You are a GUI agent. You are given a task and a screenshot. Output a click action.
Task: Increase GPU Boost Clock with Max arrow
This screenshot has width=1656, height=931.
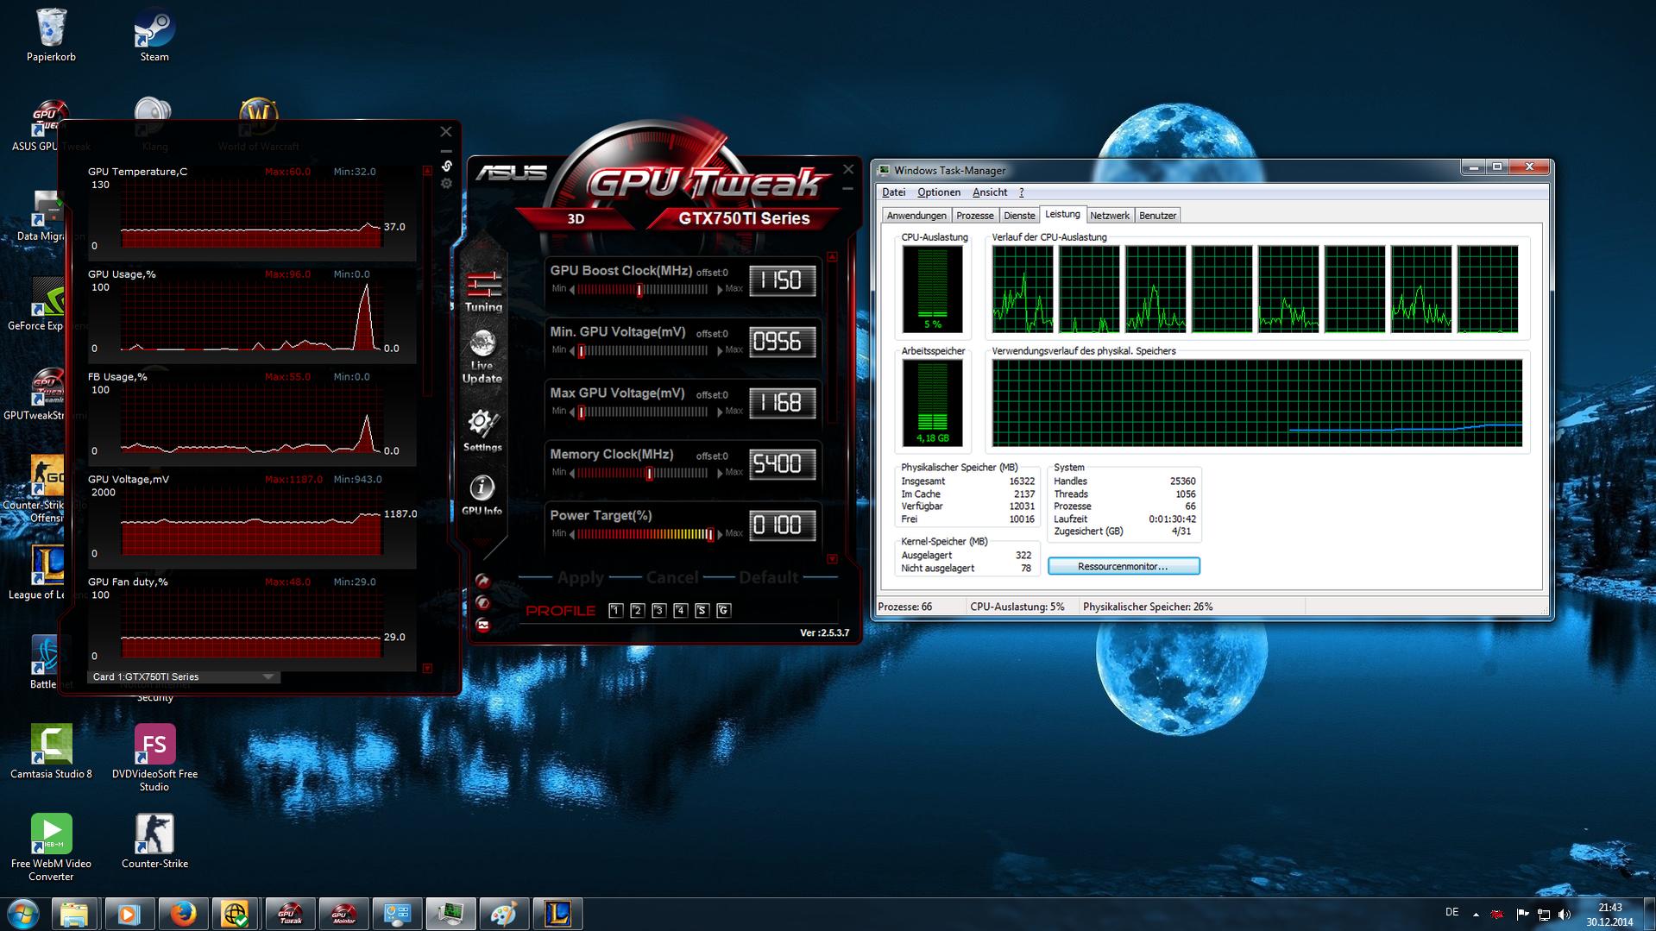[x=720, y=290]
